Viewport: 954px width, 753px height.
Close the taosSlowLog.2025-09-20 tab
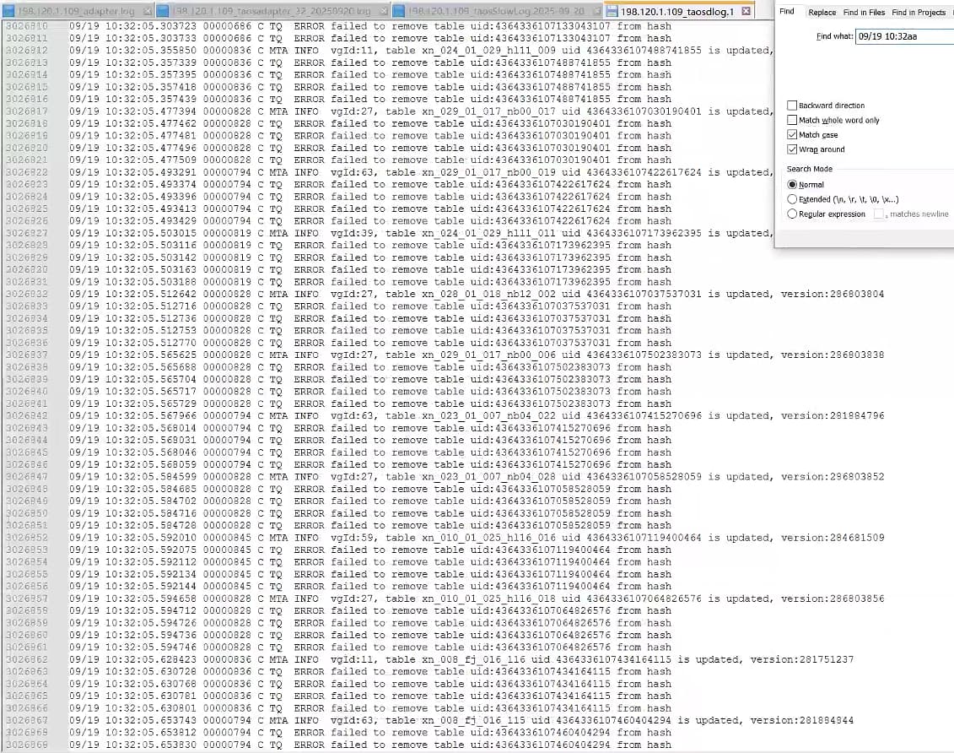pos(595,12)
